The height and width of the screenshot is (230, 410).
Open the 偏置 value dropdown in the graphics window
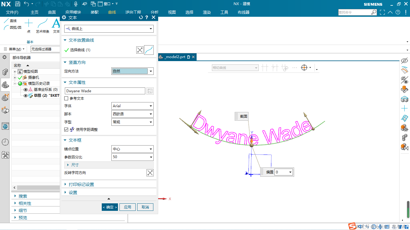click(290, 172)
